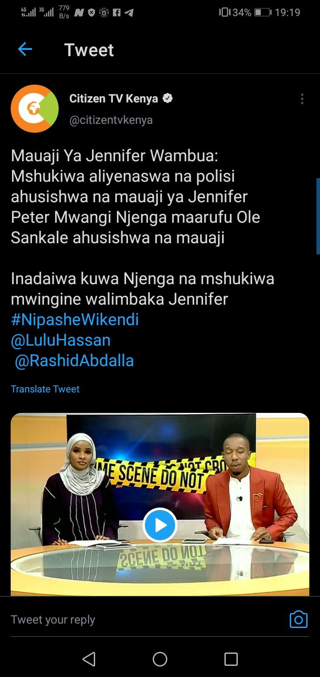Open the three-dot tweet options menu
Screen dimensions: 320x677
[x=302, y=99]
